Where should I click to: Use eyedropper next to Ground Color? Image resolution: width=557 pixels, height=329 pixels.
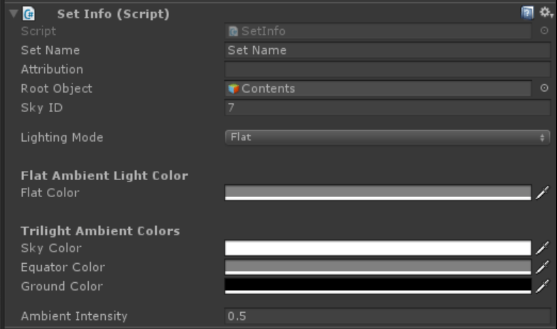pyautogui.click(x=543, y=286)
